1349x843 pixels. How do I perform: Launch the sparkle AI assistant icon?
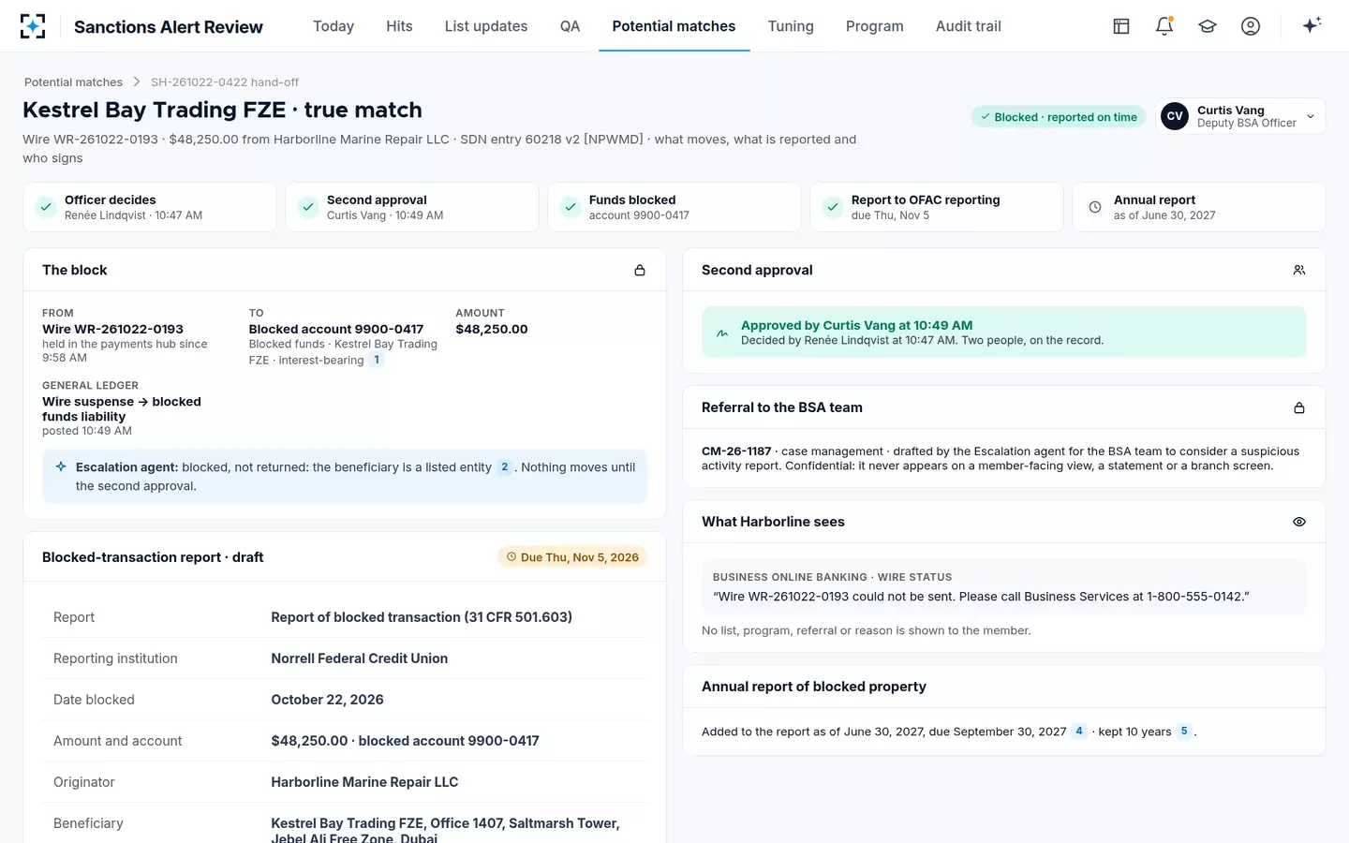pyautogui.click(x=1312, y=25)
